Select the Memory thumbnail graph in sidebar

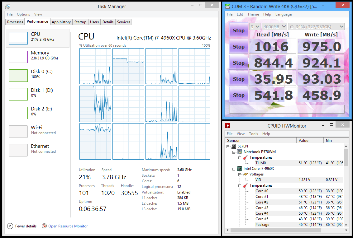(x=18, y=57)
